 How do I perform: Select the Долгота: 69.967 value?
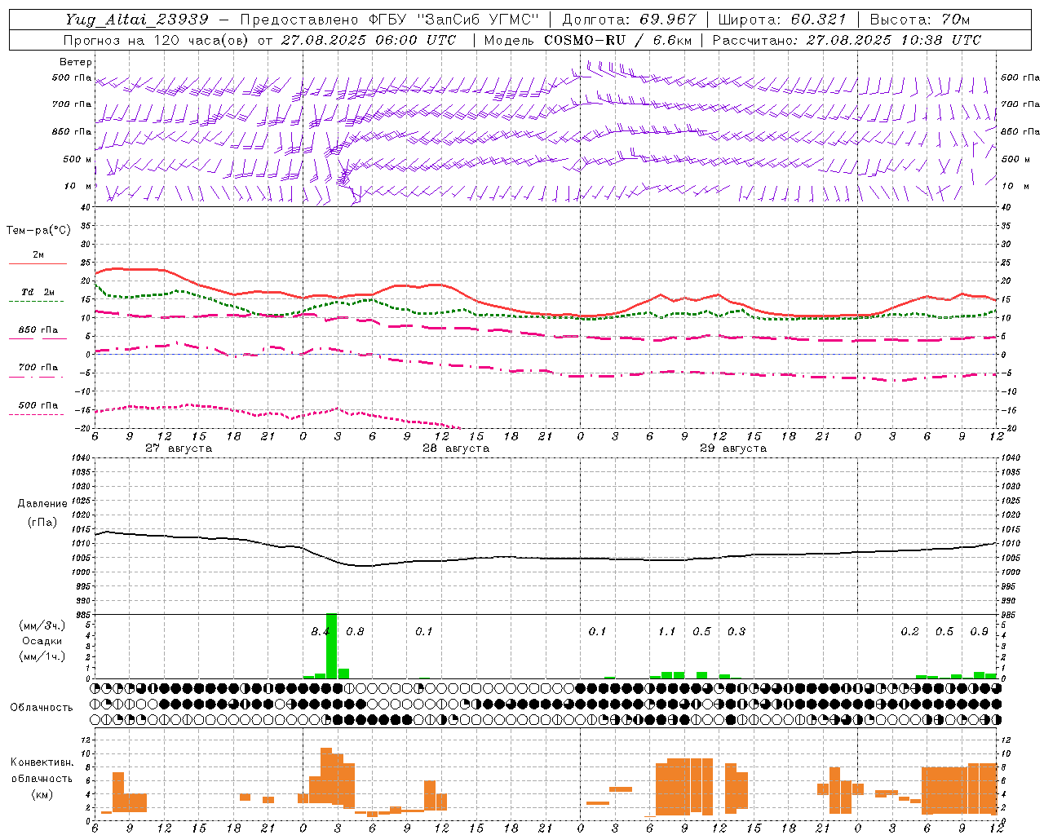[x=630, y=20]
